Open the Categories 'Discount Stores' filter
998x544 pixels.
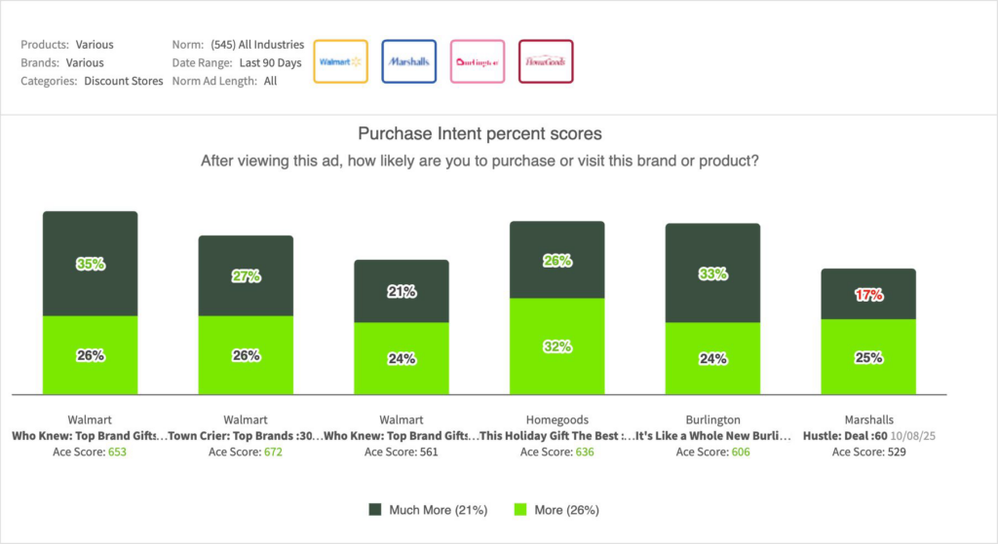coord(123,82)
